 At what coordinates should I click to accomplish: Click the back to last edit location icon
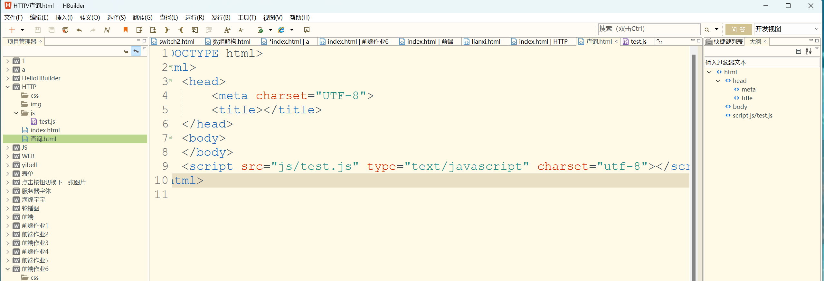pyautogui.click(x=195, y=30)
